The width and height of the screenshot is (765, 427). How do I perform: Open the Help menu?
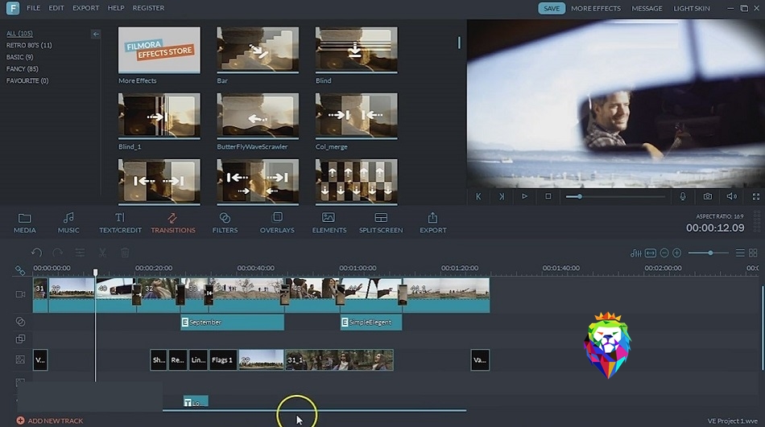tap(116, 8)
